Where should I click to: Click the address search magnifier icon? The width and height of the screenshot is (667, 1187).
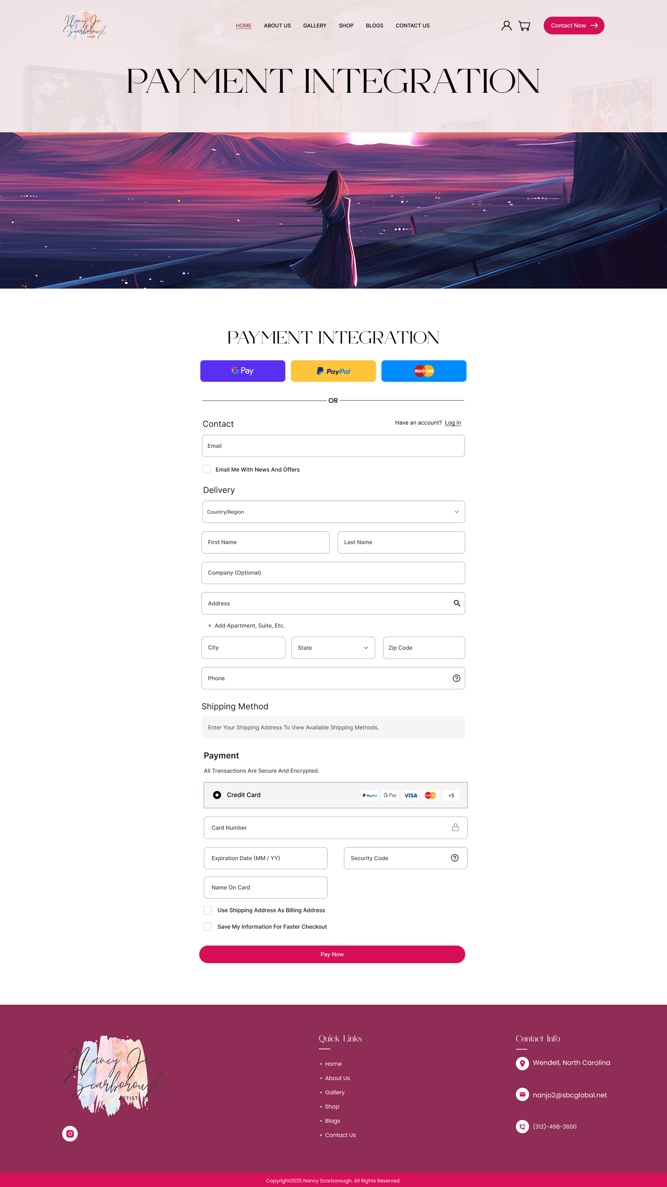(456, 603)
